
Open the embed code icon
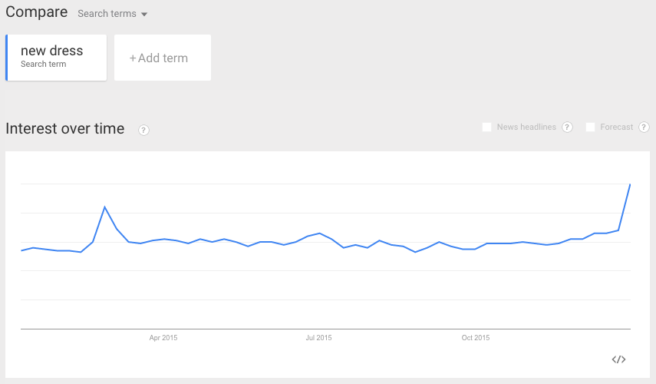[618, 359]
